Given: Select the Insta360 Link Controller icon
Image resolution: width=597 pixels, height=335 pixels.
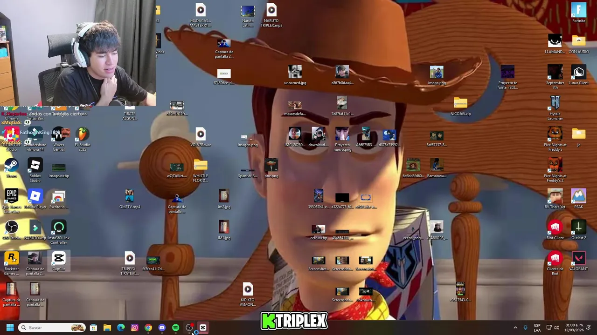Looking at the screenshot, I should [59, 232].
